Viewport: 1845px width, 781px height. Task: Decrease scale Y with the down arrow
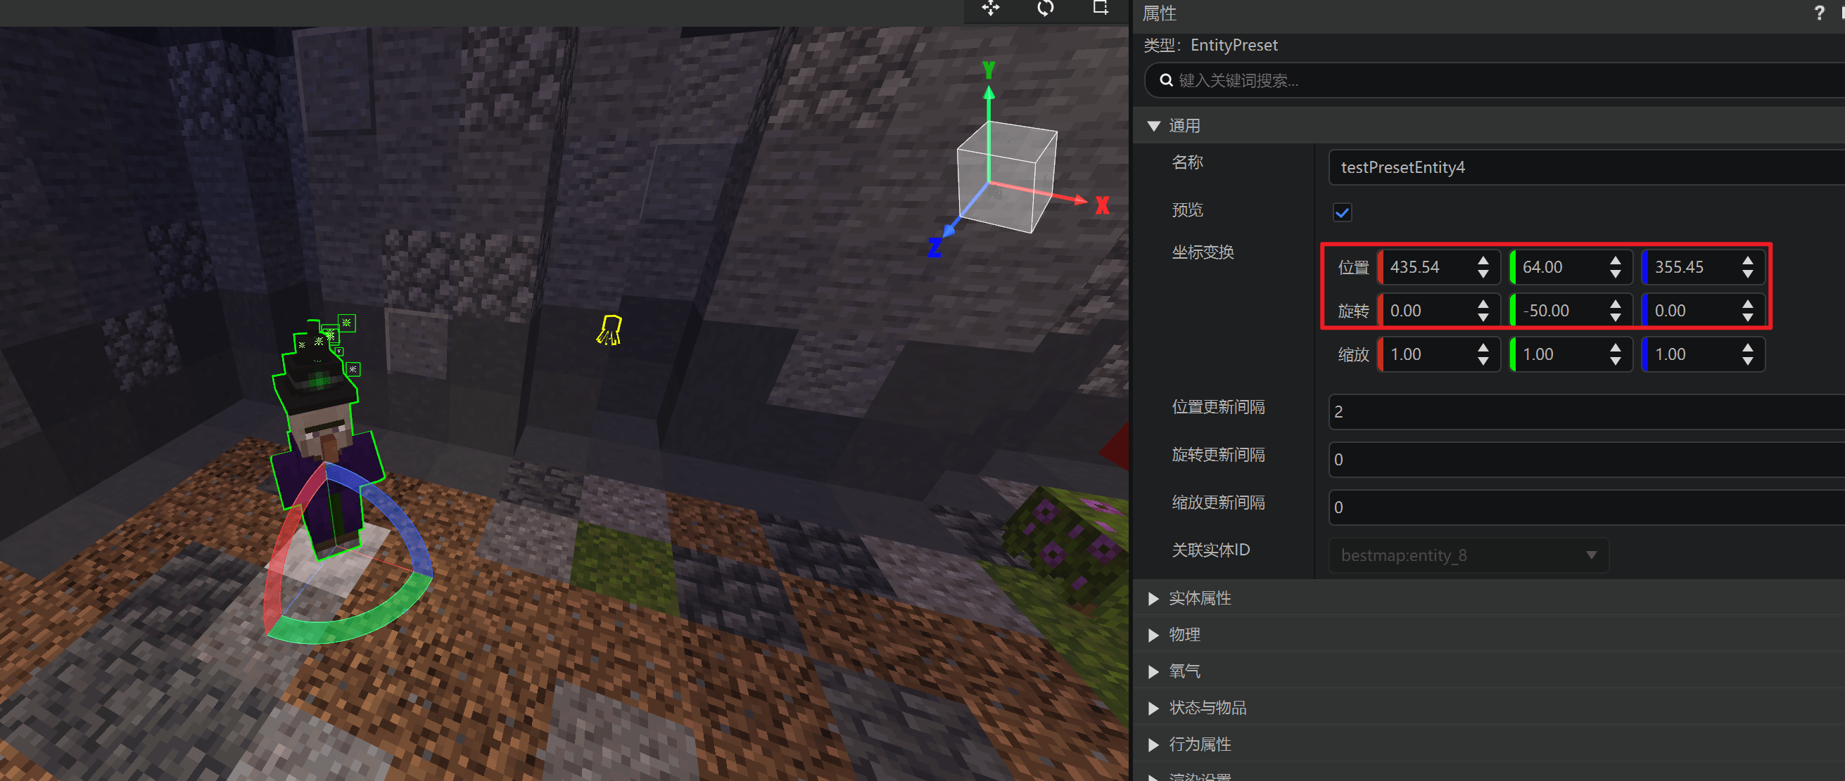1615,362
